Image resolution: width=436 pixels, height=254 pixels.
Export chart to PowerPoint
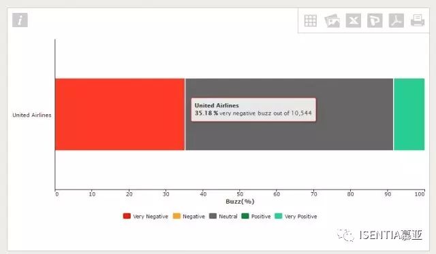click(x=375, y=20)
